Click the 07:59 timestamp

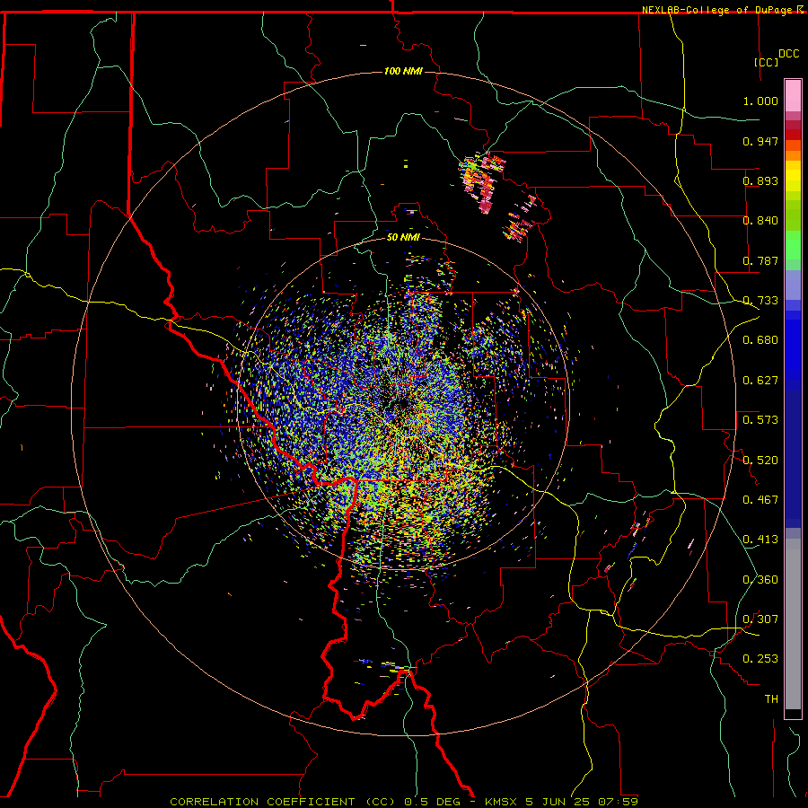(618, 802)
